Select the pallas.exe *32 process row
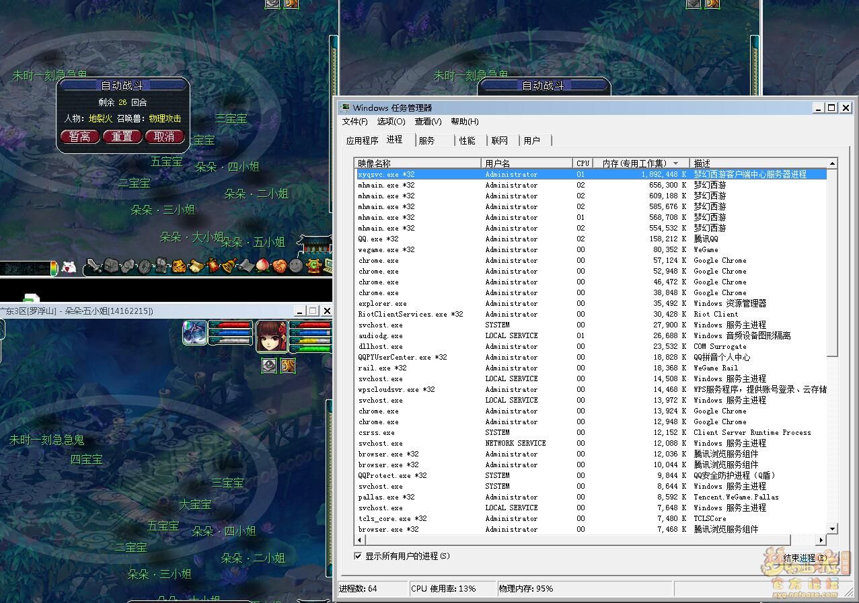859x603 pixels. tap(591, 497)
